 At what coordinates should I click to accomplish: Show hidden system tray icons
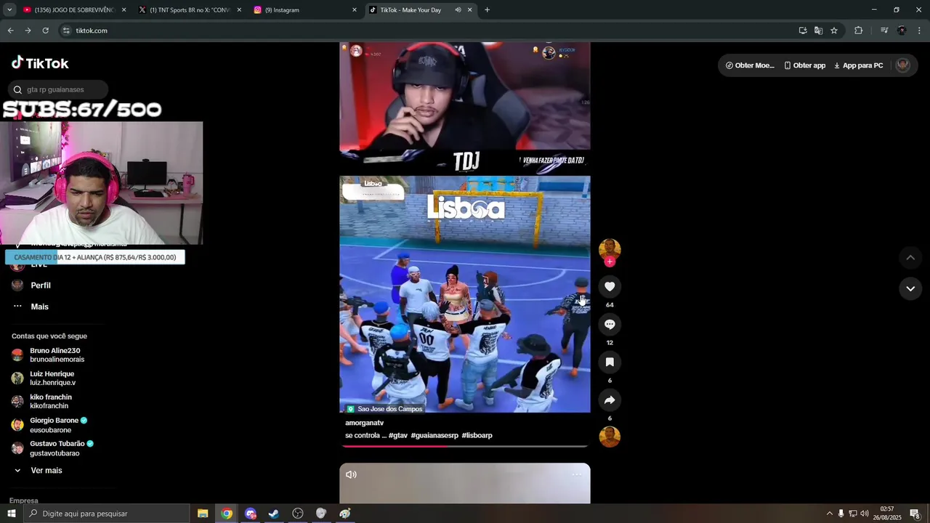[830, 514]
